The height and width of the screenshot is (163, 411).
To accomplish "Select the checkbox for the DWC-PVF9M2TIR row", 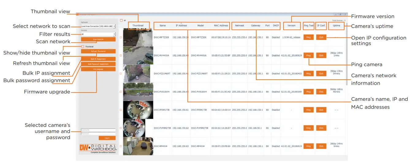I will tap(121, 128).
